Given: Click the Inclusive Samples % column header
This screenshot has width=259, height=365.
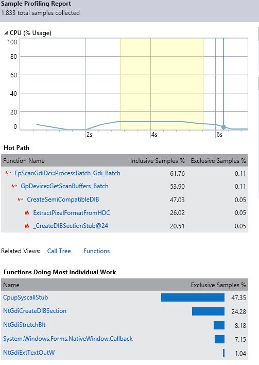Looking at the screenshot, I should pos(158,161).
